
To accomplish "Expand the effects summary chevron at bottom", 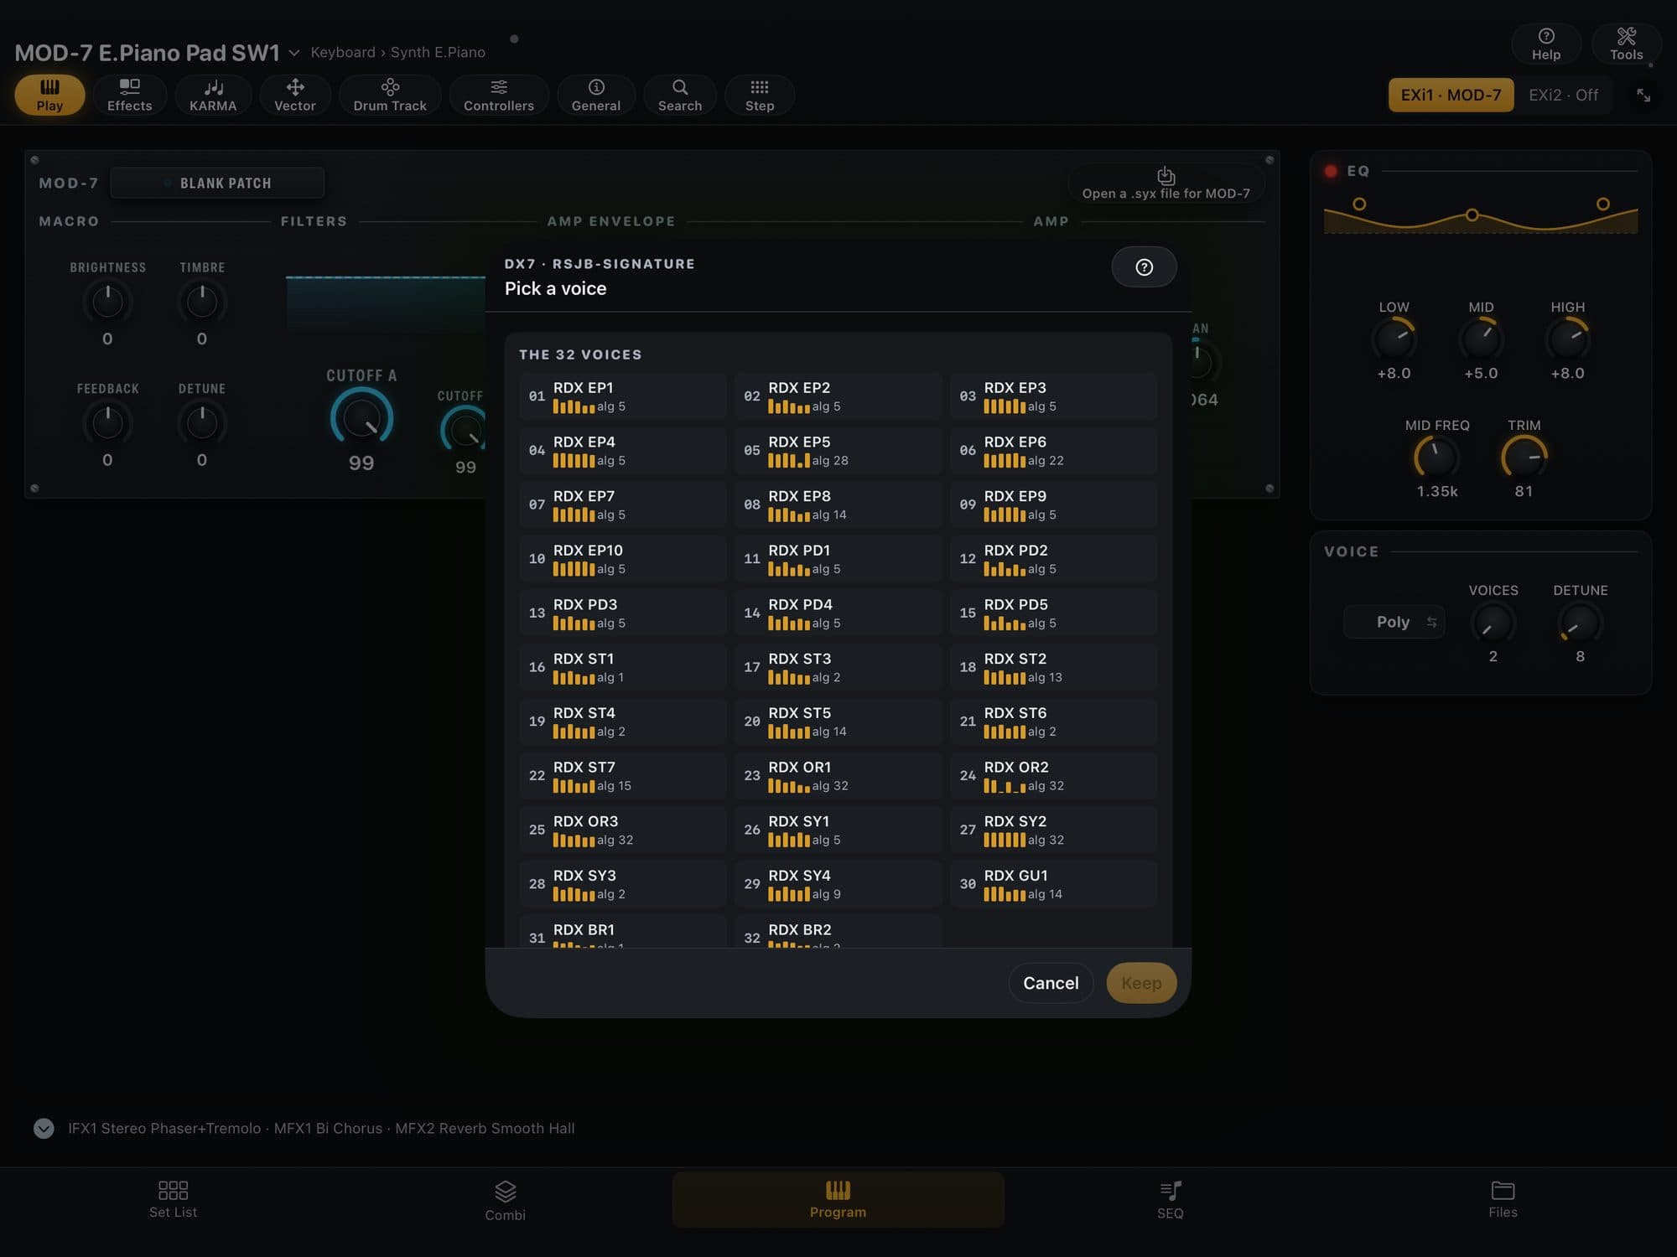I will [x=44, y=1128].
